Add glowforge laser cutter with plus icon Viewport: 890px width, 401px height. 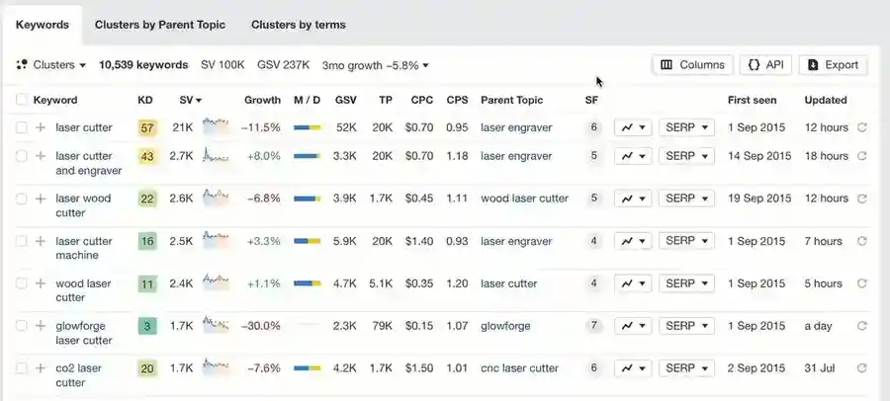click(x=41, y=326)
